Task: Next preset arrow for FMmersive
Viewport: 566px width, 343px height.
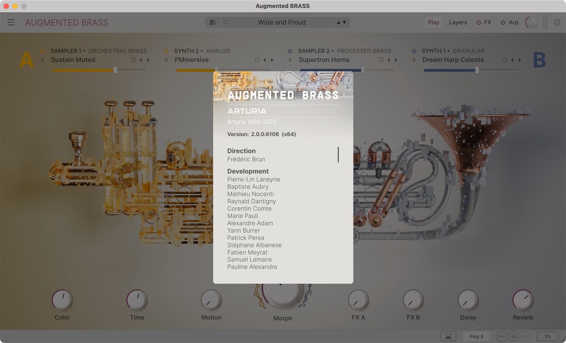Action: point(272,60)
